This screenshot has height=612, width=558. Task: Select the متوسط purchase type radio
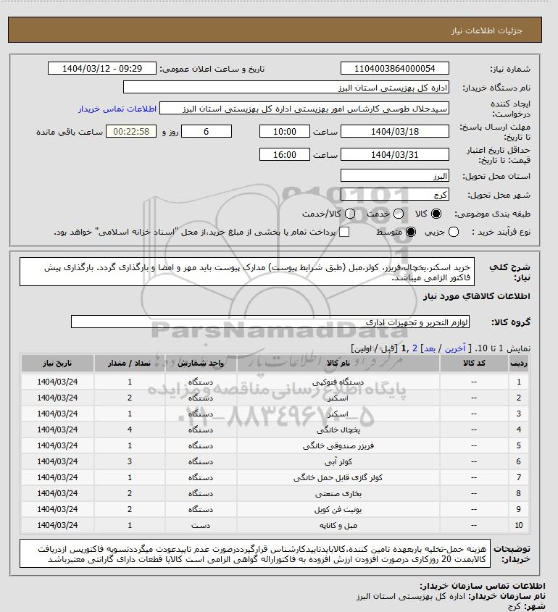(x=411, y=232)
